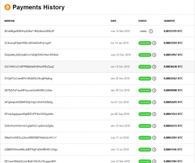This screenshot has height=163, width=195.
Task: Click the créée status on 14 Mai 2019 row
Action: click(143, 31)
